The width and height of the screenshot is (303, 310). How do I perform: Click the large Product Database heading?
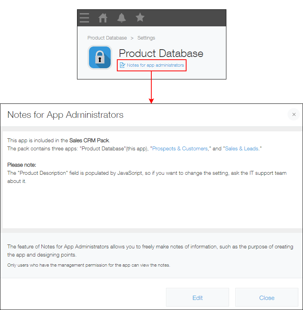coord(161,53)
